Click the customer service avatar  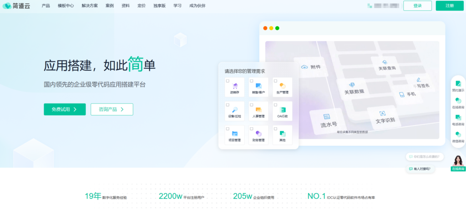tap(458, 160)
